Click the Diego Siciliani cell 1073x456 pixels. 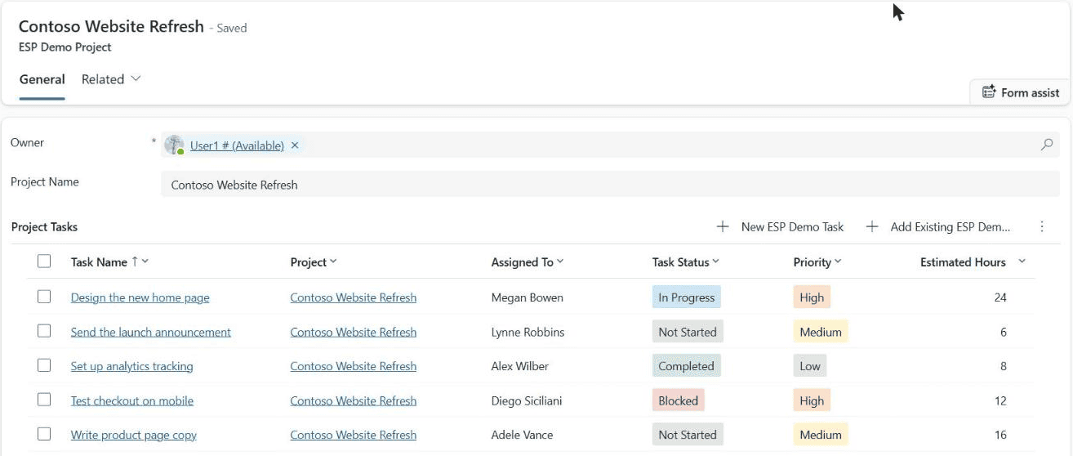point(527,400)
